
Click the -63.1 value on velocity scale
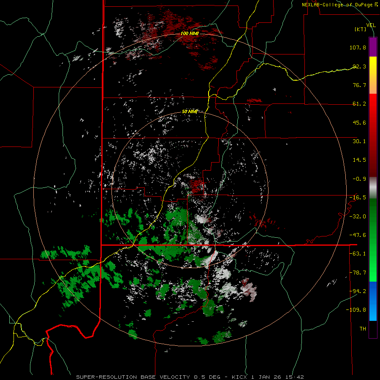tap(358, 254)
